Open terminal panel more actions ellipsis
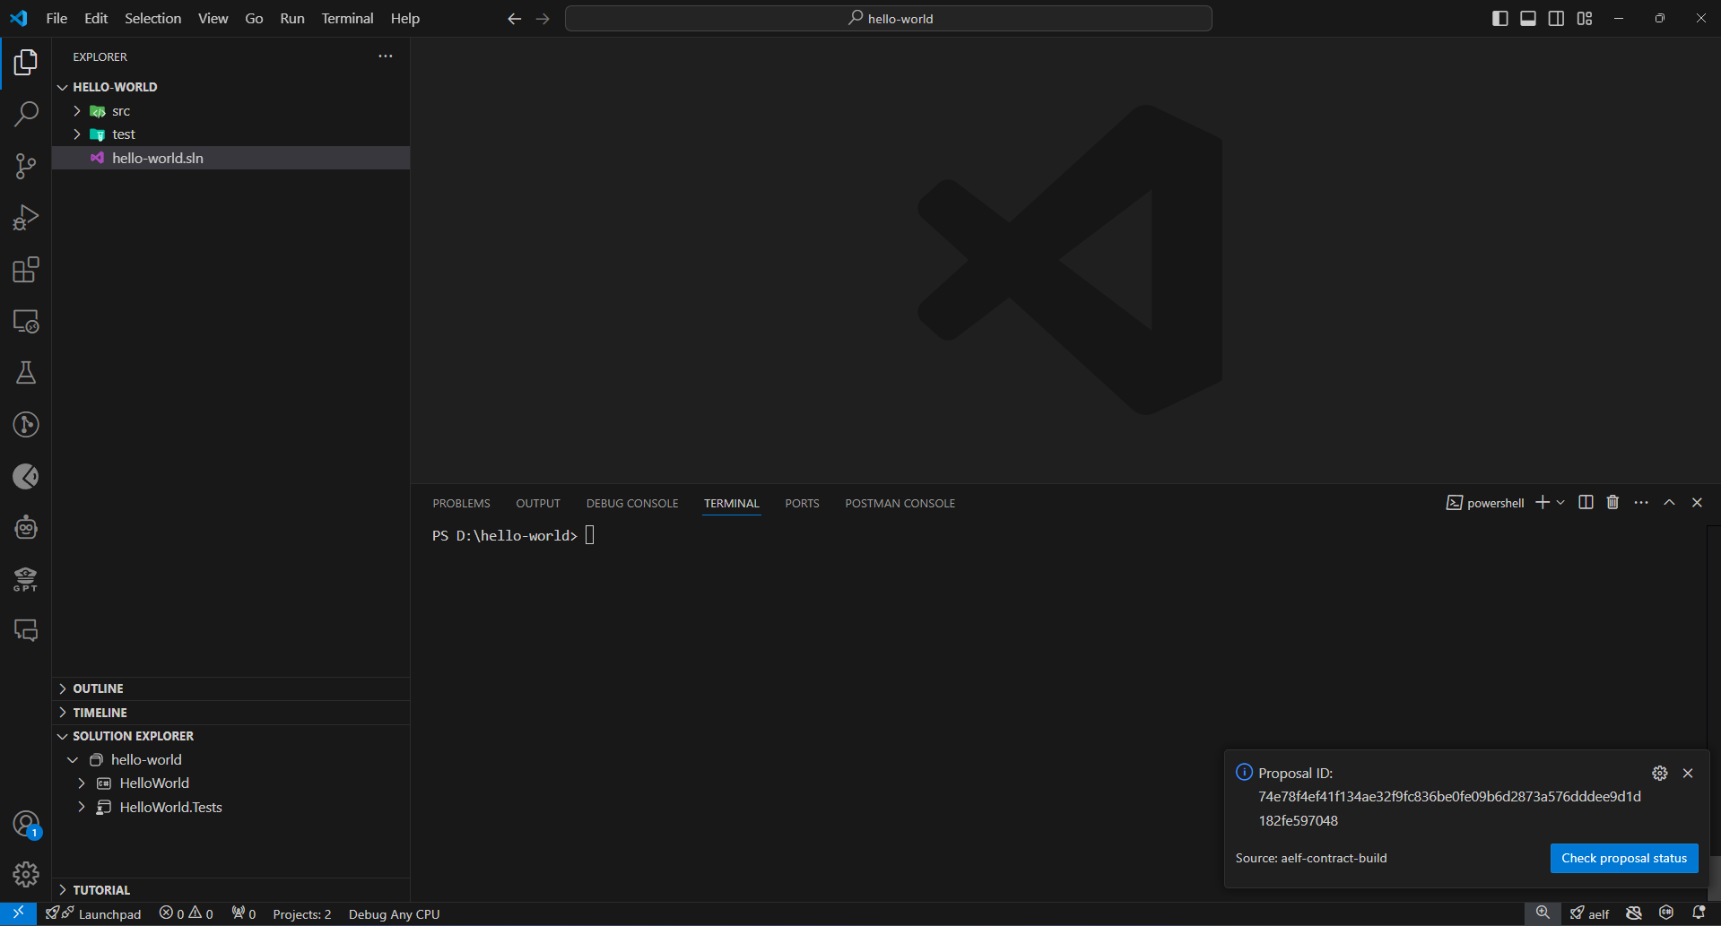1721x926 pixels. click(1641, 503)
